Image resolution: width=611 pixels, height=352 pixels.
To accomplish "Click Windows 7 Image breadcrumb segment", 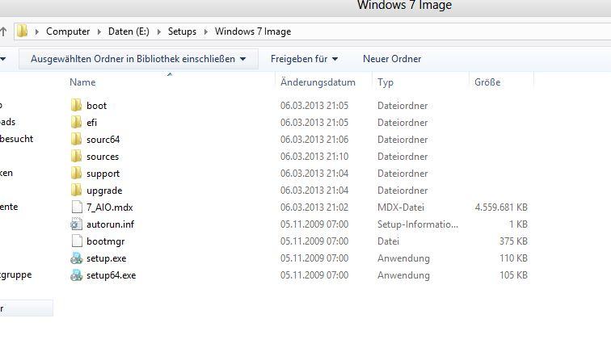I will point(253,31).
